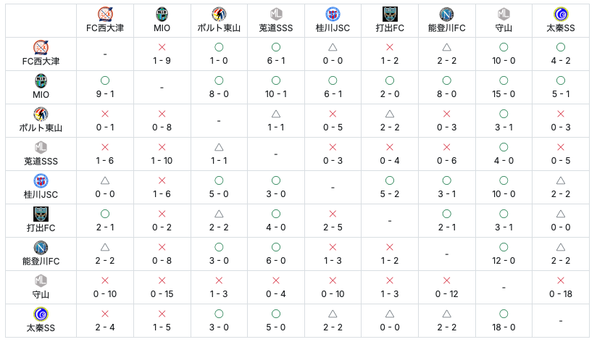
Task: Open the MIO team name in the column header
Action: [162, 28]
